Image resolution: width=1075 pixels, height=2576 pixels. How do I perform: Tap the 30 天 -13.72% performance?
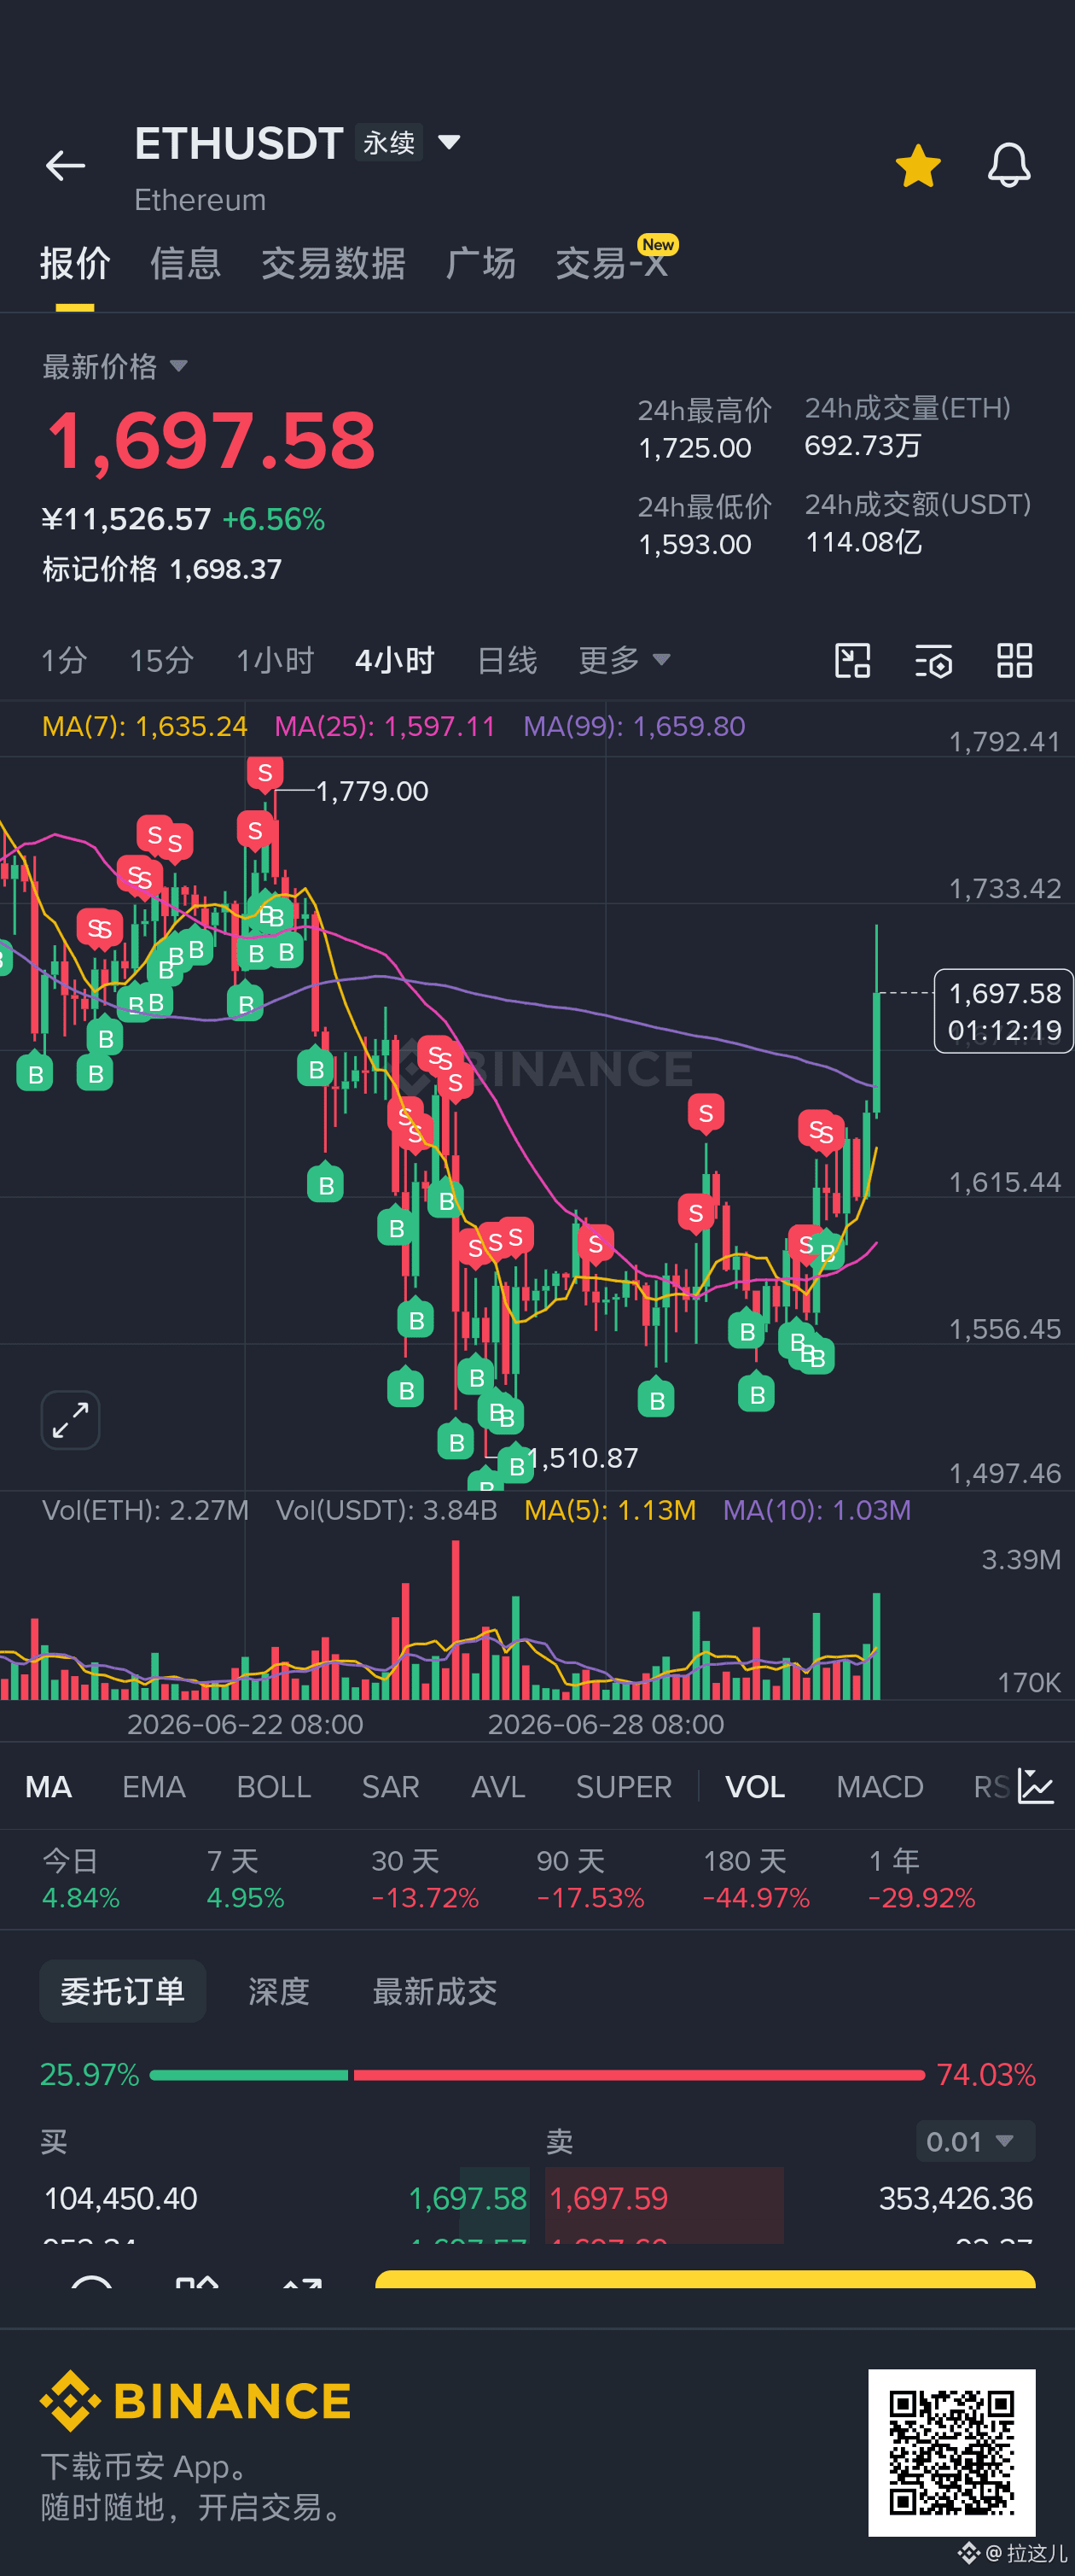coord(425,1878)
